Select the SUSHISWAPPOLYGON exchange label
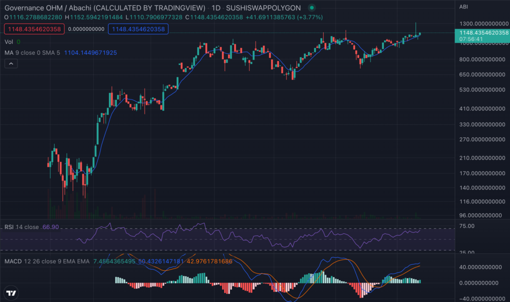The width and height of the screenshot is (510, 302). pos(263,8)
